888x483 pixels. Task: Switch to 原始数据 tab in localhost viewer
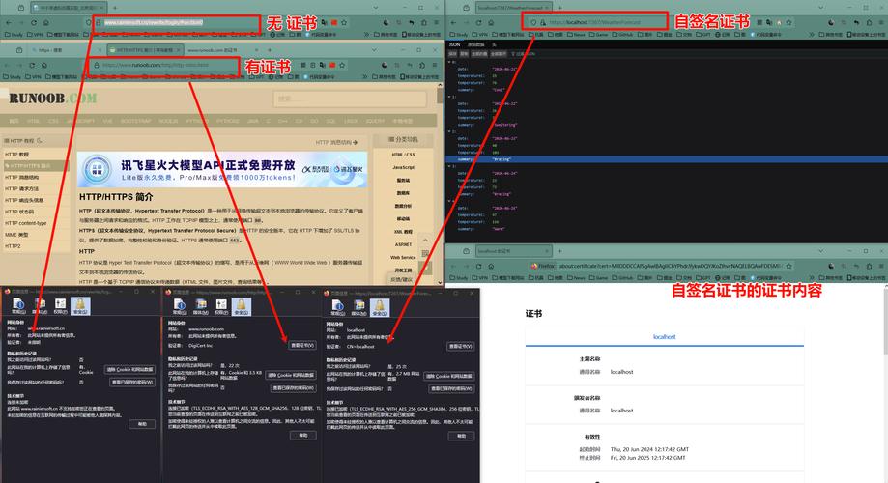475,44
